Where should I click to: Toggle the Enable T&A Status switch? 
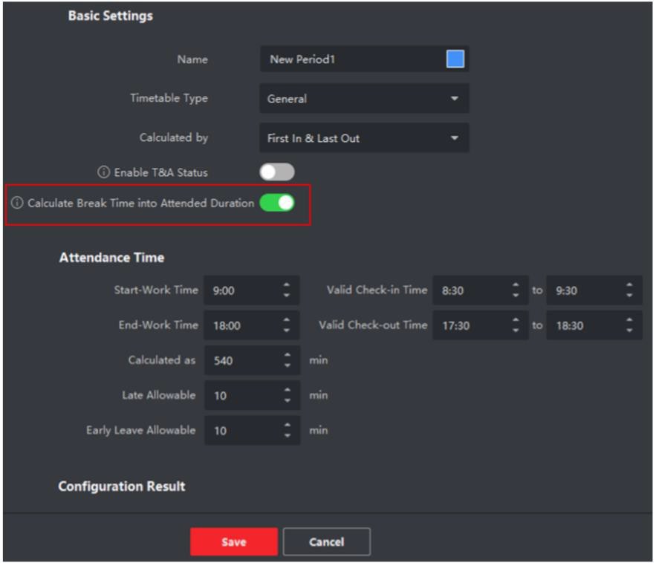pyautogui.click(x=276, y=172)
